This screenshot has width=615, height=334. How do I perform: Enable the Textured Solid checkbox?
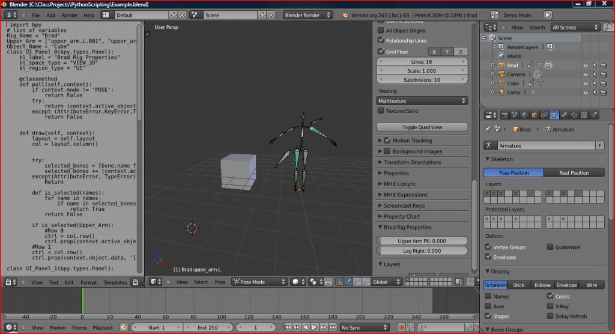[380, 111]
